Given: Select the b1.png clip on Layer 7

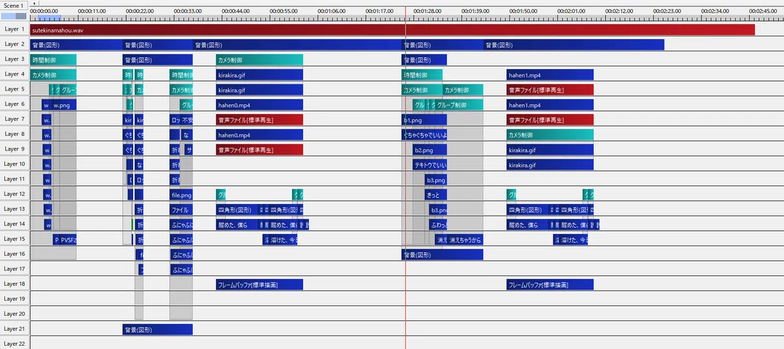Looking at the screenshot, I should coord(424,120).
